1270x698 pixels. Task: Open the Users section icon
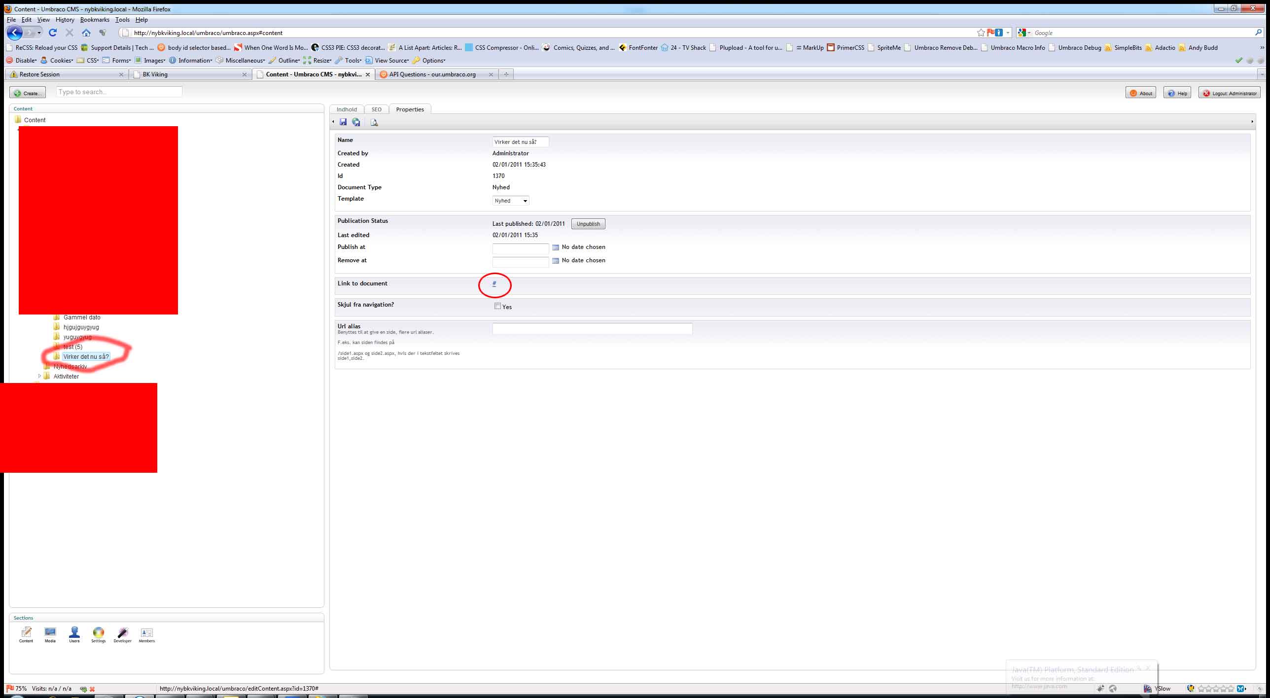[x=74, y=634]
